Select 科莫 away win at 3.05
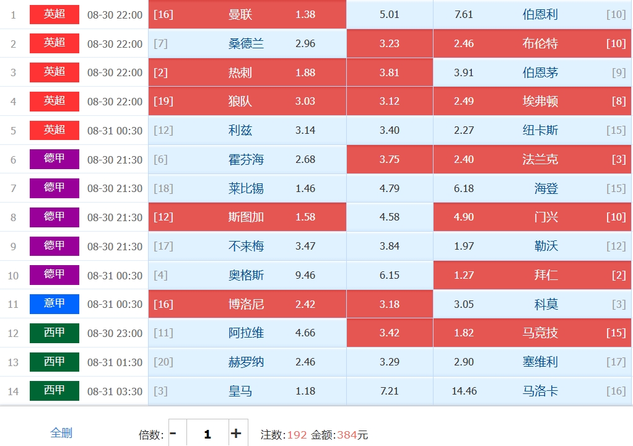The width and height of the screenshot is (633, 446). [x=532, y=304]
